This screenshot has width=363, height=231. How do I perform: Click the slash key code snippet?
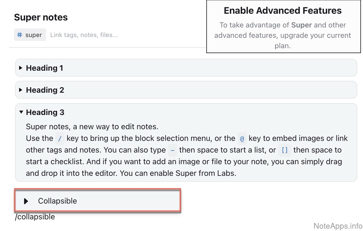(60, 139)
